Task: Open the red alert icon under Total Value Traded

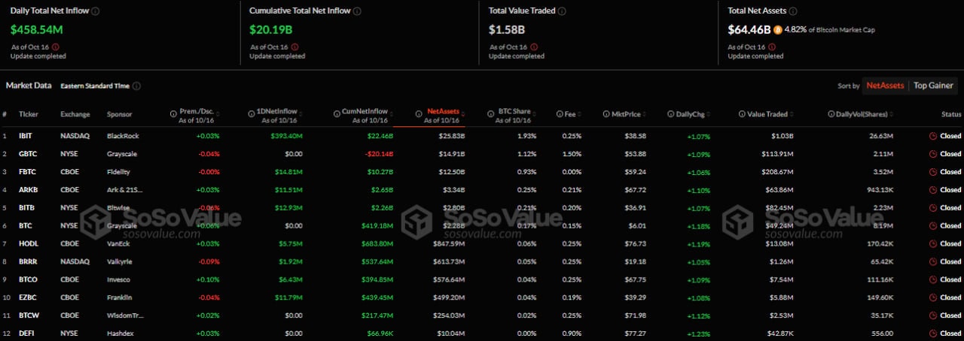Action: [x=534, y=47]
